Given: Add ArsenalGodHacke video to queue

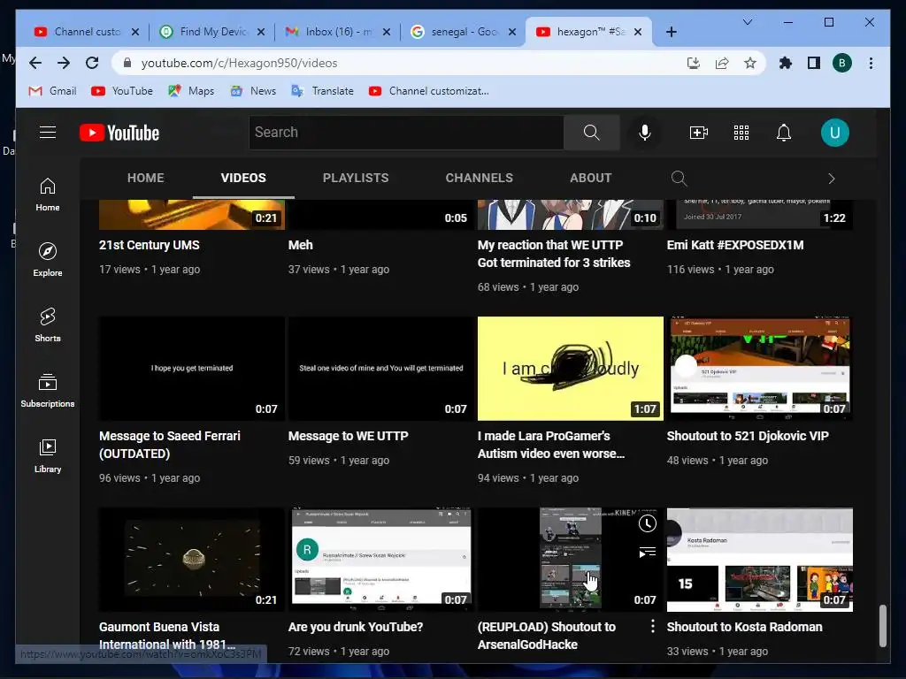Looking at the screenshot, I should point(647,553).
